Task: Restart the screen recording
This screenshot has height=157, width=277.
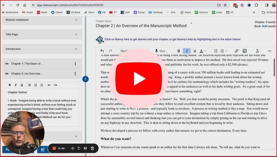Action: tap(79, 148)
